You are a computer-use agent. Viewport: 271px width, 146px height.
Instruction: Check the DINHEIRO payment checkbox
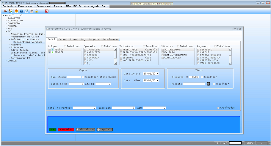[x=198, y=50]
